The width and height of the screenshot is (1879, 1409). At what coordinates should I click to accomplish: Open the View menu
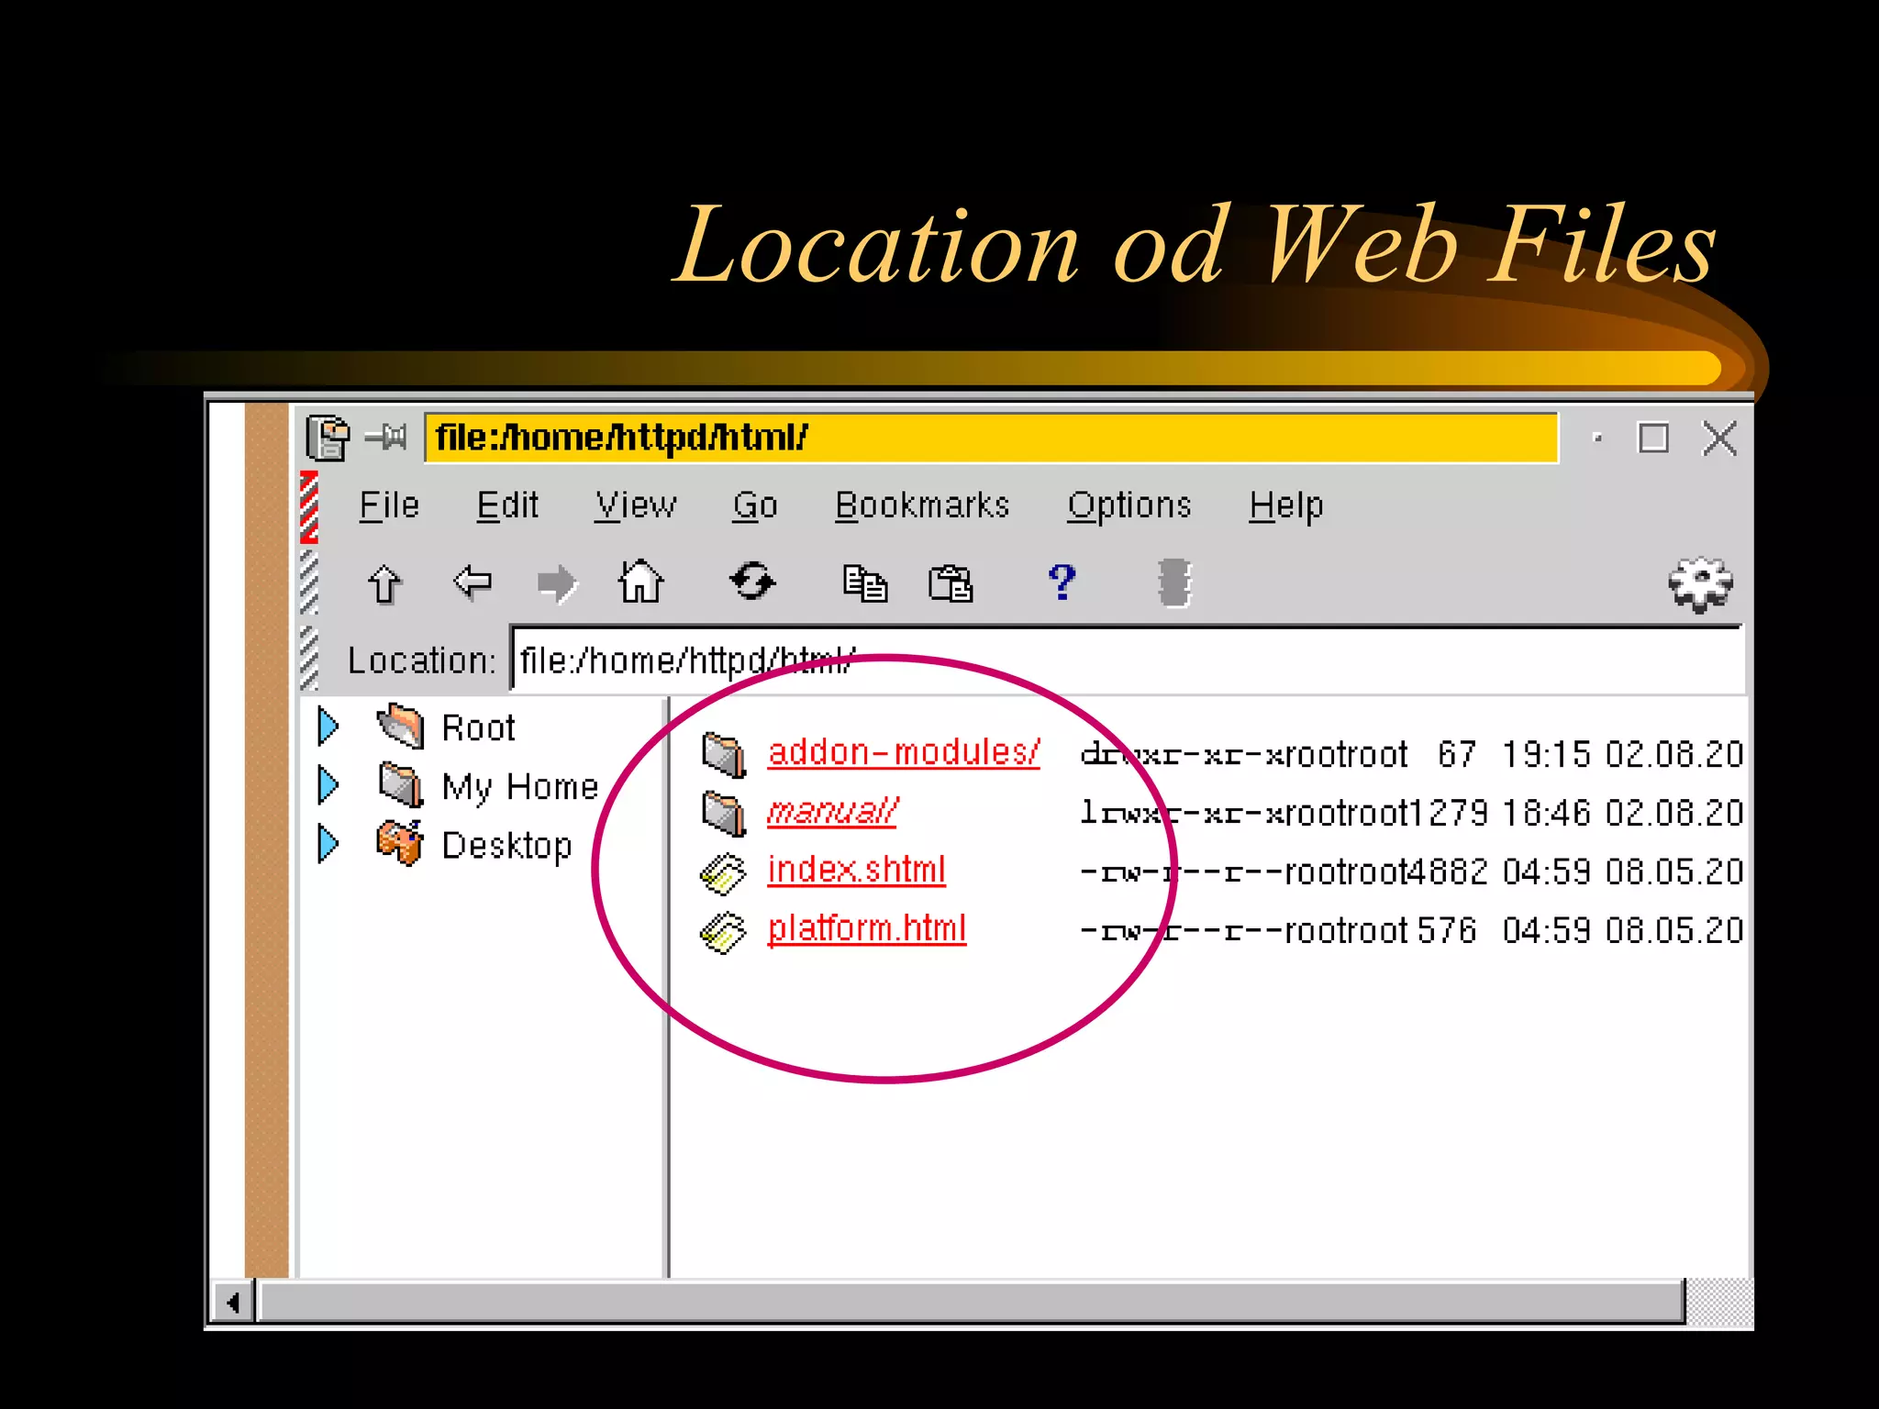click(636, 505)
